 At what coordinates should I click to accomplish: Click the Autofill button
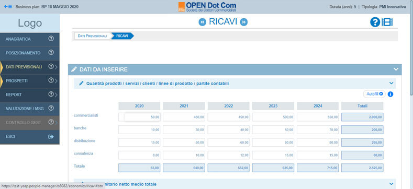[374, 94]
